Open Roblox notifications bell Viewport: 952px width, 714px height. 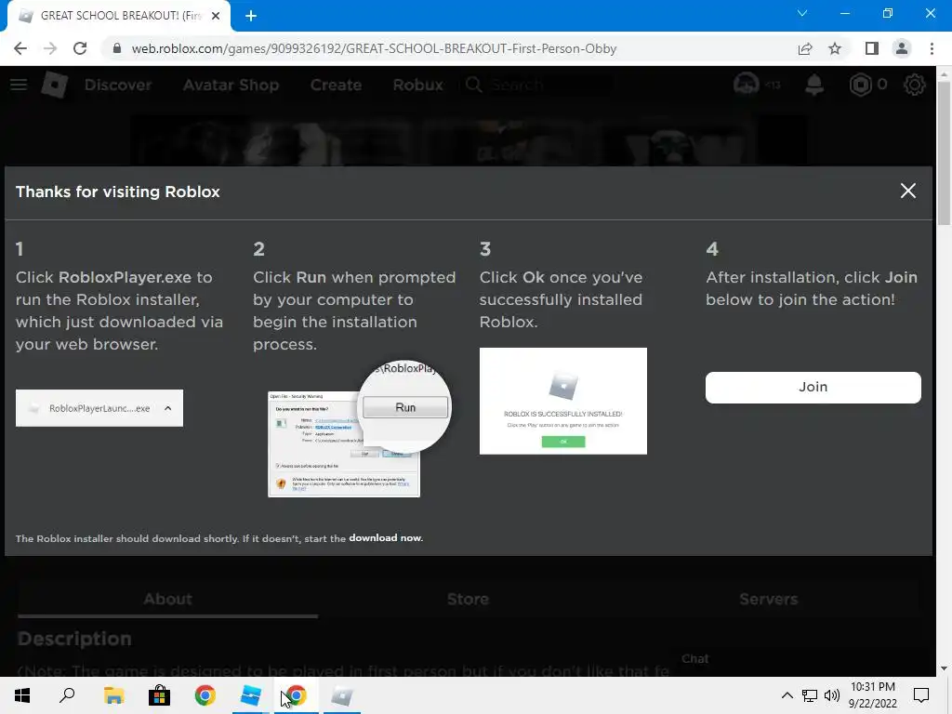[814, 85]
